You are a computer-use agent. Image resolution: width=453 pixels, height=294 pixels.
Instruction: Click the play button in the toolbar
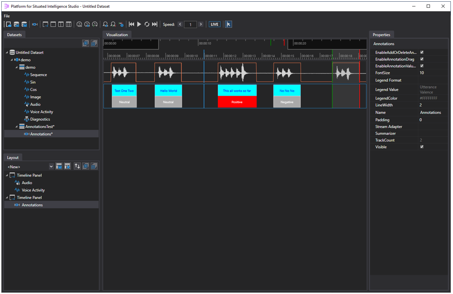[139, 24]
